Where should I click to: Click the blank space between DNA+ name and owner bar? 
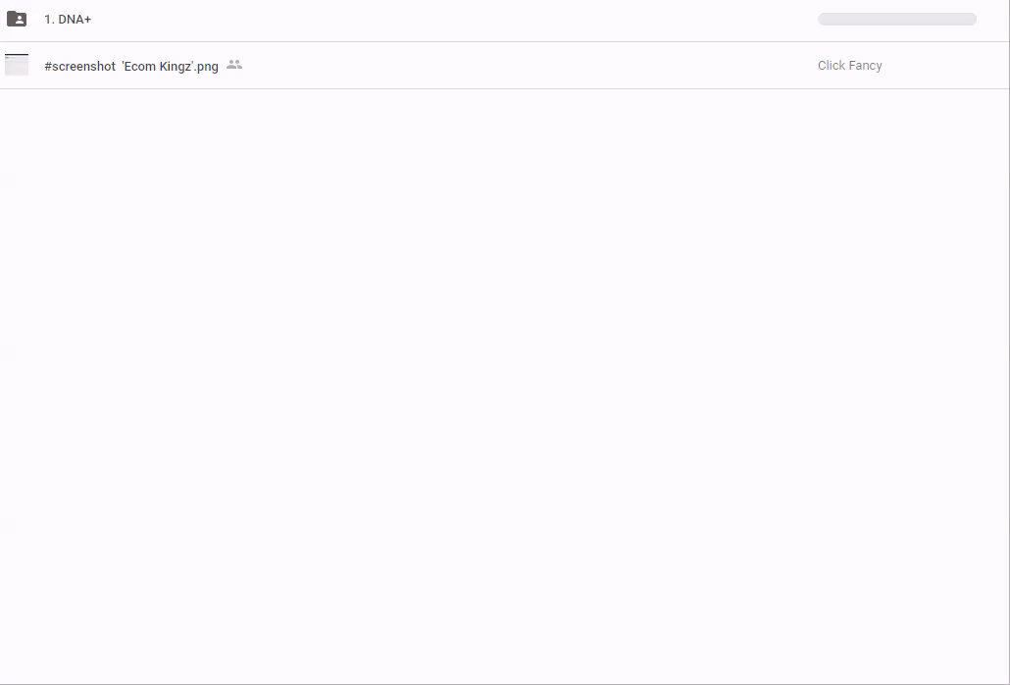(451, 20)
